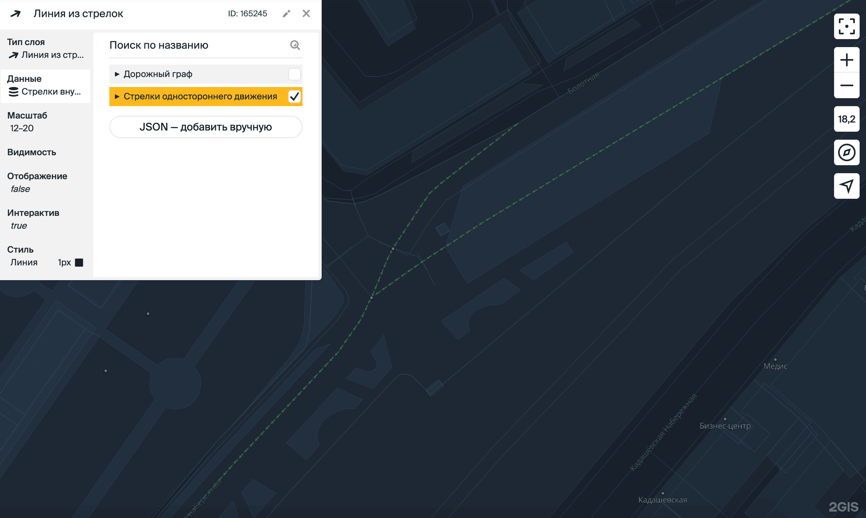866x518 pixels.
Task: Expand Стрелки одностороннего движения item
Action: (117, 97)
